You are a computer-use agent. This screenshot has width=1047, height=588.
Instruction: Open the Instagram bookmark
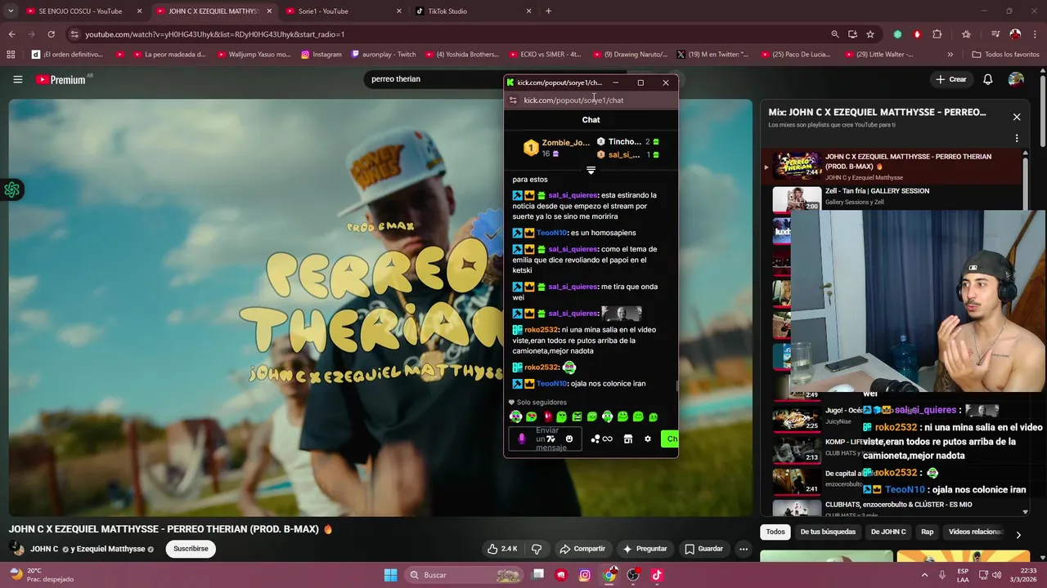point(321,55)
